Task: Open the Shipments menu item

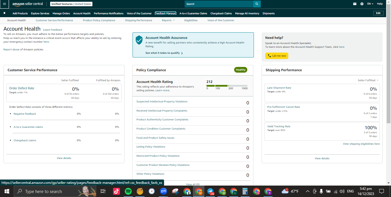Action: pyautogui.click(x=268, y=13)
